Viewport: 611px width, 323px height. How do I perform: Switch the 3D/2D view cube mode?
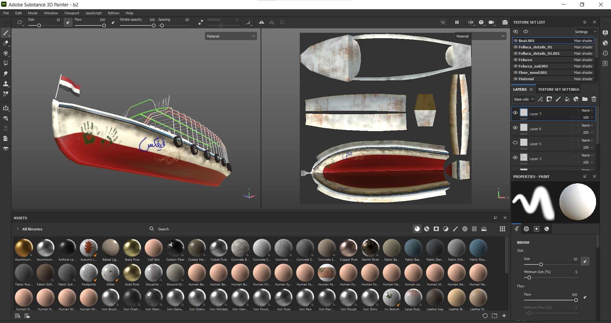(x=481, y=22)
